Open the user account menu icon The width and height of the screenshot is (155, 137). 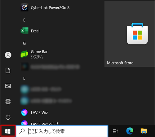(8, 55)
